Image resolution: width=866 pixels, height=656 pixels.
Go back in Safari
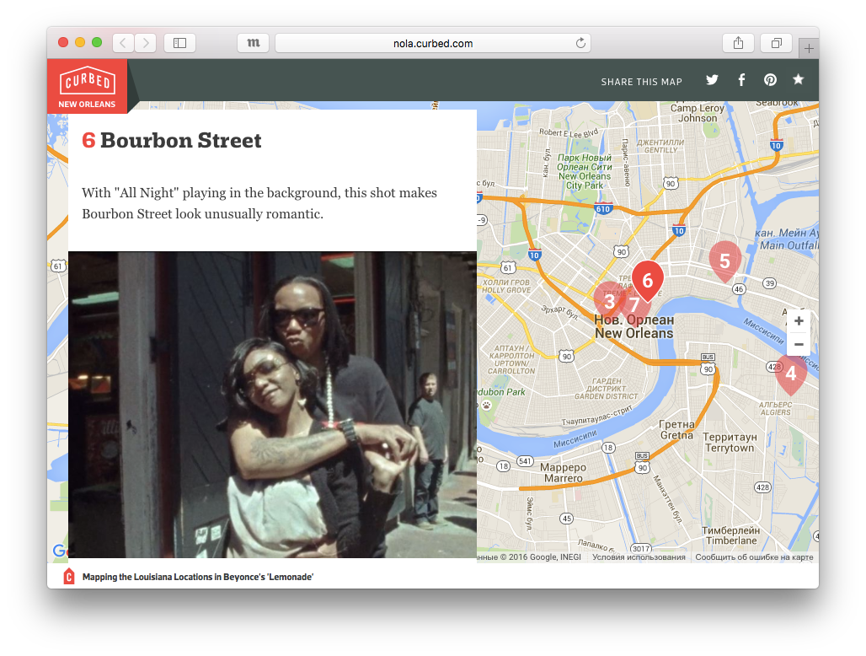[x=123, y=43]
